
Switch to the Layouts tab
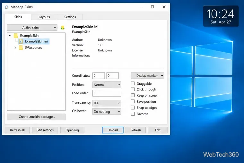tap(44, 17)
